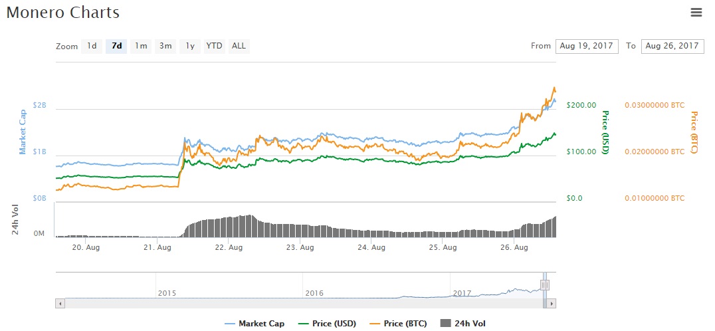Click the Price (USD) axis title

[x=606, y=132]
